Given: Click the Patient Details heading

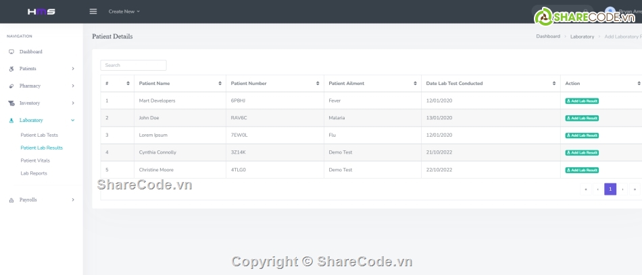Looking at the screenshot, I should 113,36.
